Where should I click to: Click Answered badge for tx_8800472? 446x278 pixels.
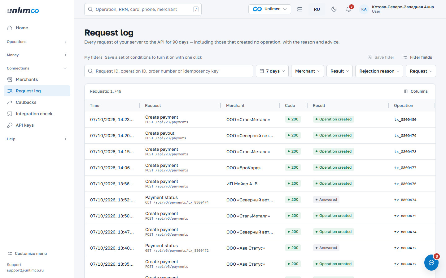326,248
